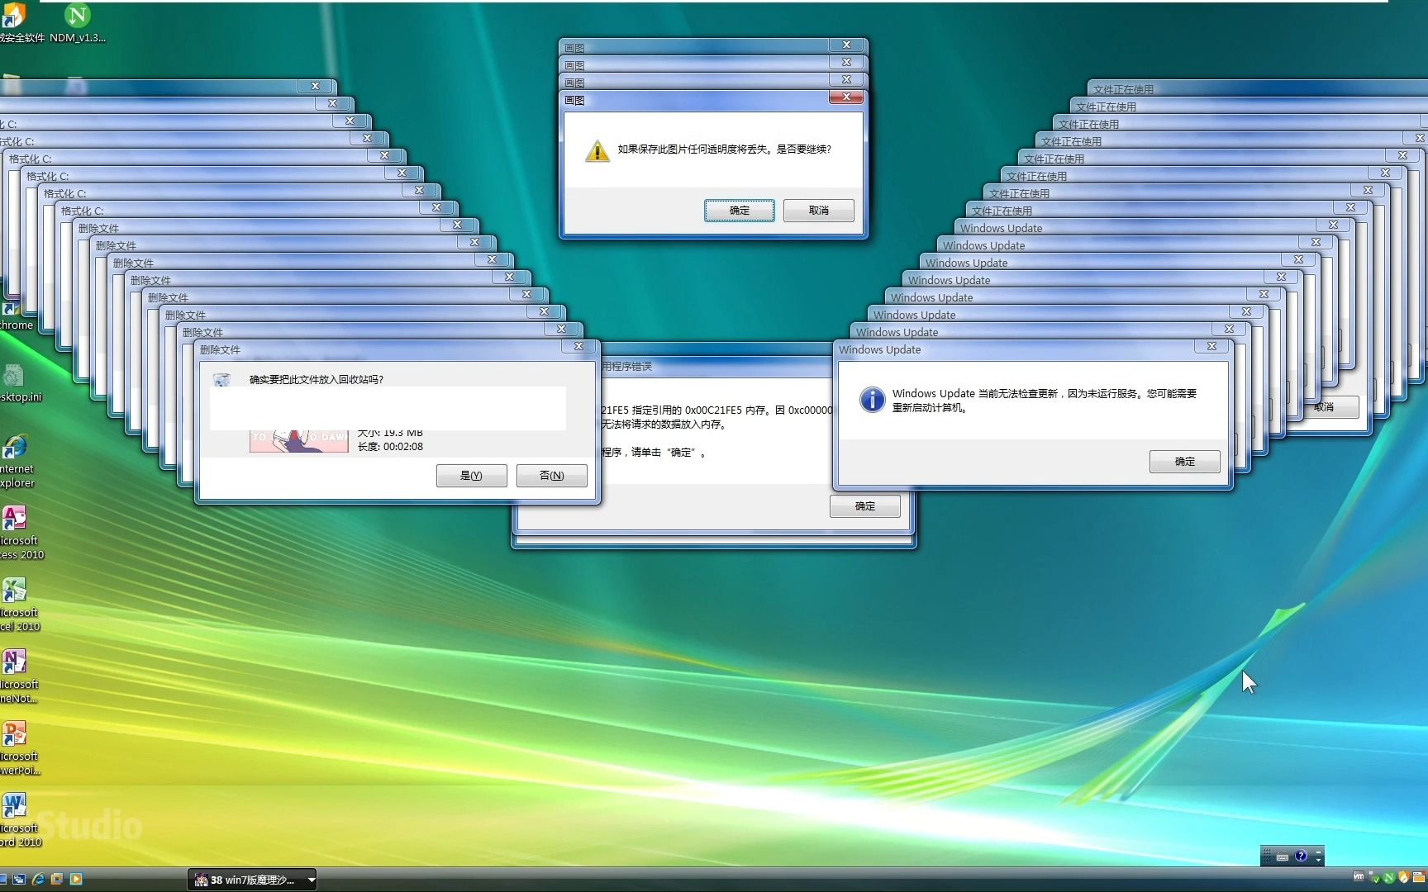
Task: Close the front Windows Update dialog
Action: tap(1211, 347)
